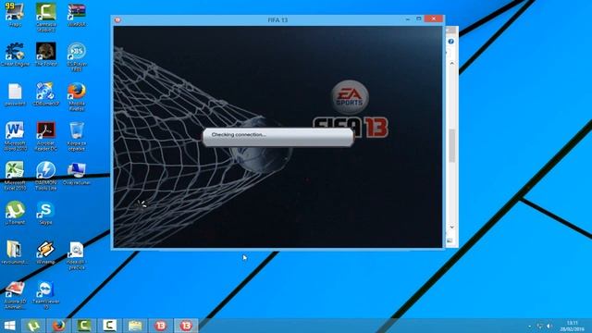Screen dimensions: 592x333
Task: Show hidden system tray icons
Action: (x=529, y=326)
